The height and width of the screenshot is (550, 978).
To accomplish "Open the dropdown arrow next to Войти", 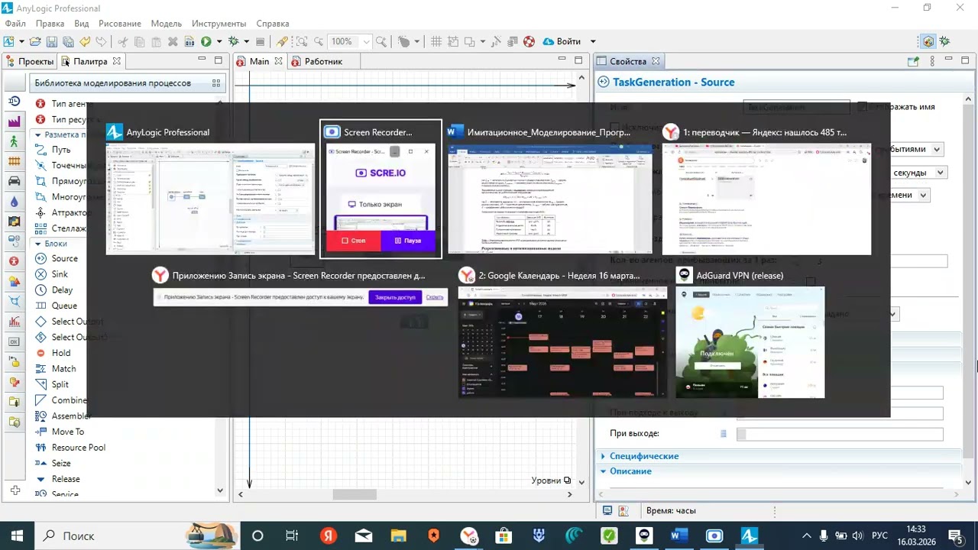I will coord(593,41).
